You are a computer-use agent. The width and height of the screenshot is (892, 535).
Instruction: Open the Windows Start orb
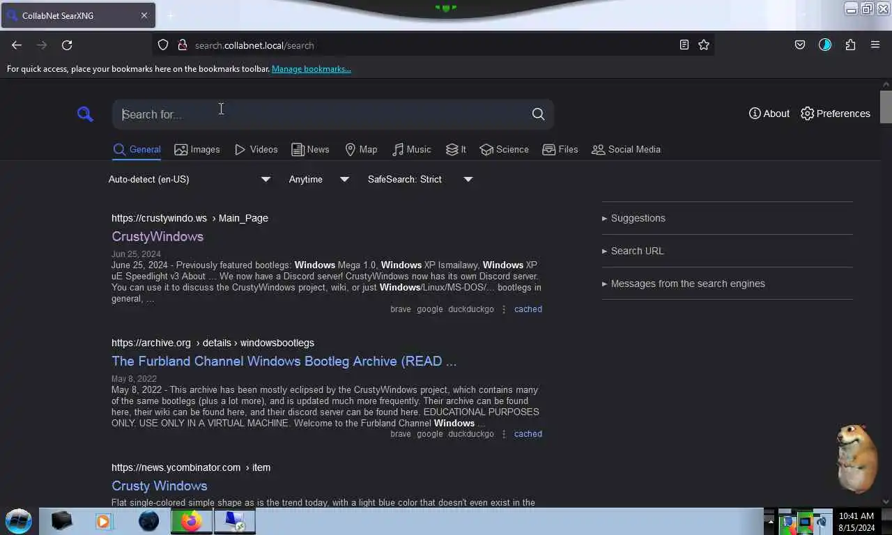click(19, 521)
